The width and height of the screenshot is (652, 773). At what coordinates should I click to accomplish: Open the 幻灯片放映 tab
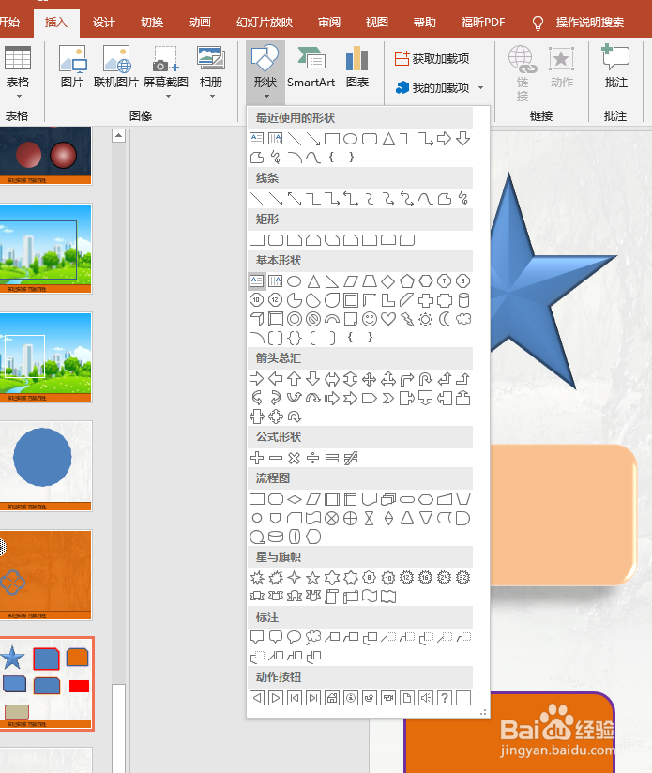pyautogui.click(x=265, y=23)
